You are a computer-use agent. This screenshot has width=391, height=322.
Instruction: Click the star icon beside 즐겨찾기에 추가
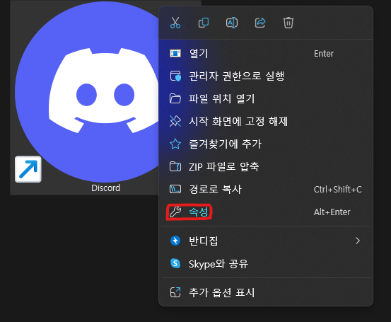pos(175,144)
